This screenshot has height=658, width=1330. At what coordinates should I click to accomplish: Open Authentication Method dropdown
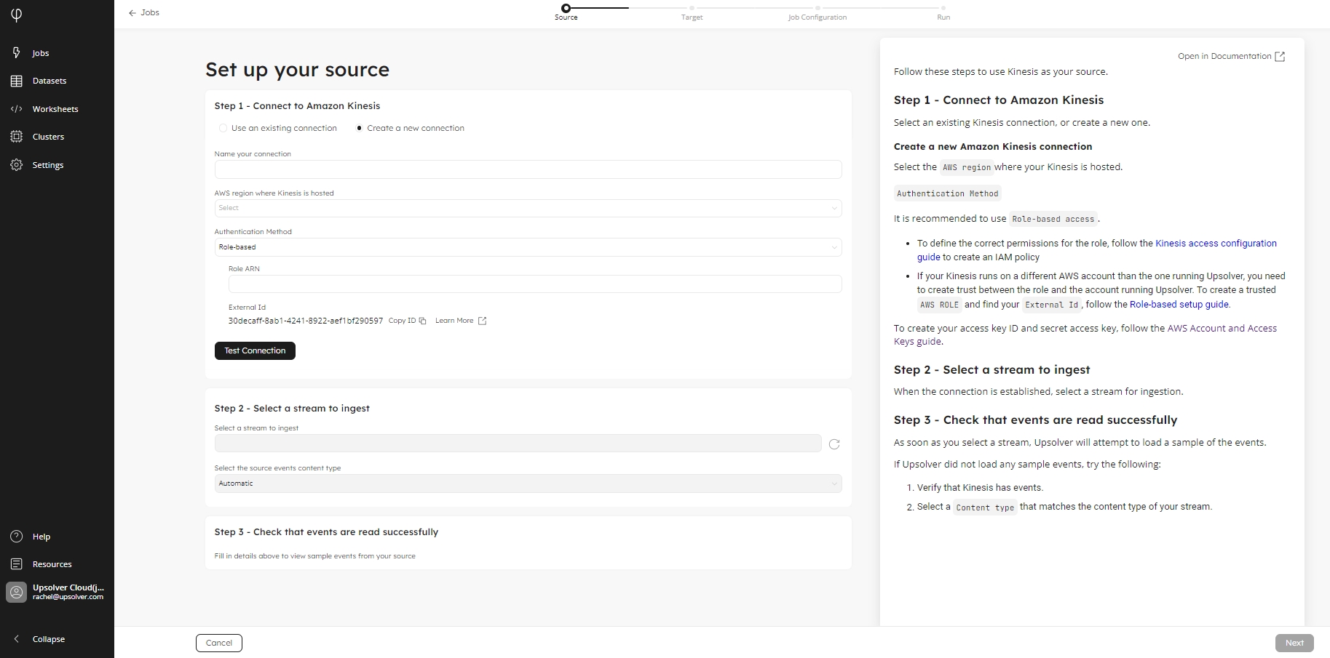[528, 247]
